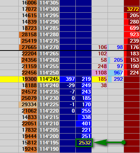
Task: Select the traded volume 967 at 114'250
Action: coord(116,73)
